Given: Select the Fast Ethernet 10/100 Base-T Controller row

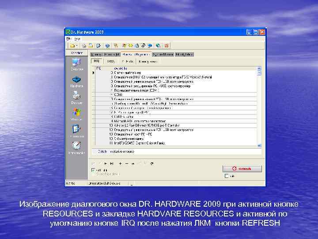Looking at the screenshot, I should tap(174, 125).
